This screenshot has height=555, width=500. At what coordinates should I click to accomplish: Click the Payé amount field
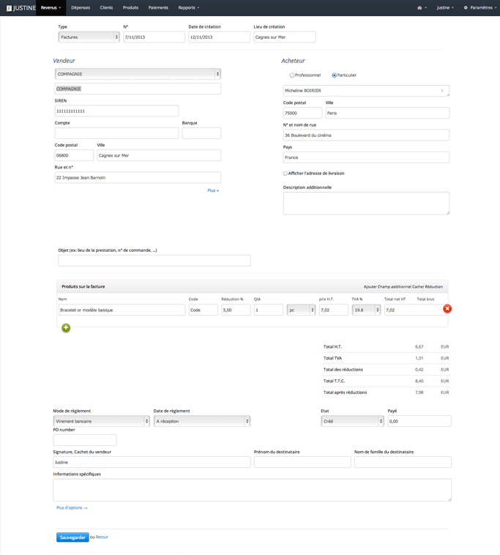(x=419, y=421)
